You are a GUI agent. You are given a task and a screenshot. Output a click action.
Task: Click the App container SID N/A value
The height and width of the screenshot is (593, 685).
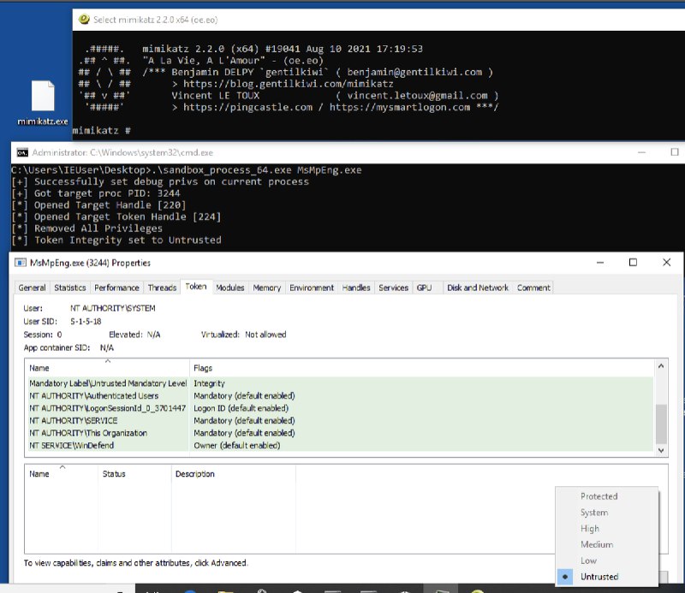106,347
